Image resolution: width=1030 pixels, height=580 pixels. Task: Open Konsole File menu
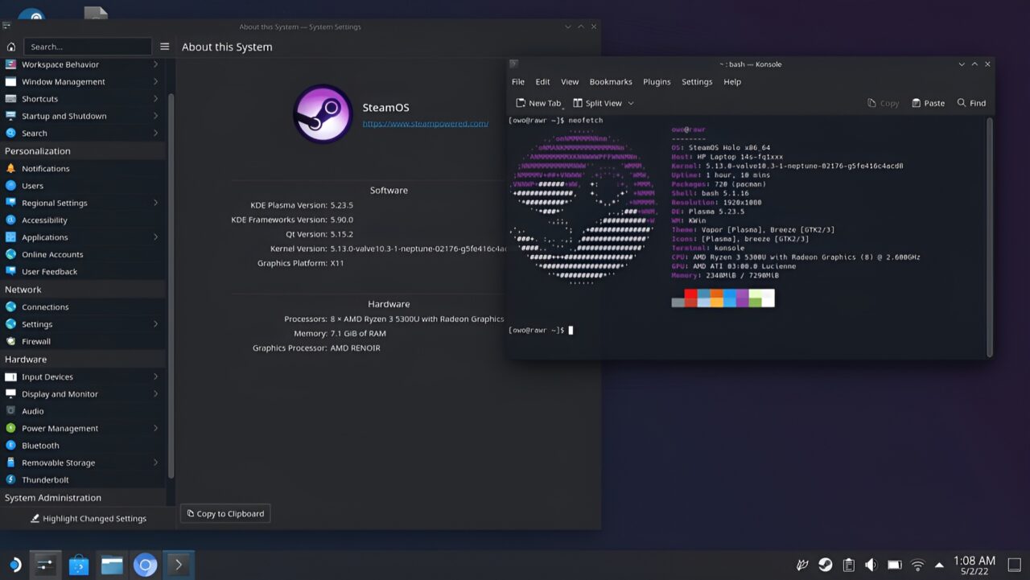[x=518, y=82]
